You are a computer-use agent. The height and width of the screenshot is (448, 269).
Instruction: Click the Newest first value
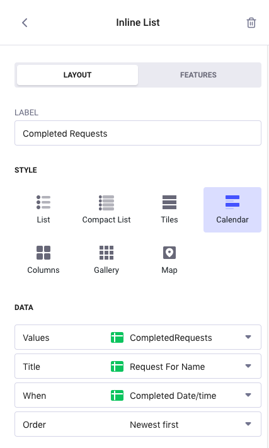[x=154, y=425]
